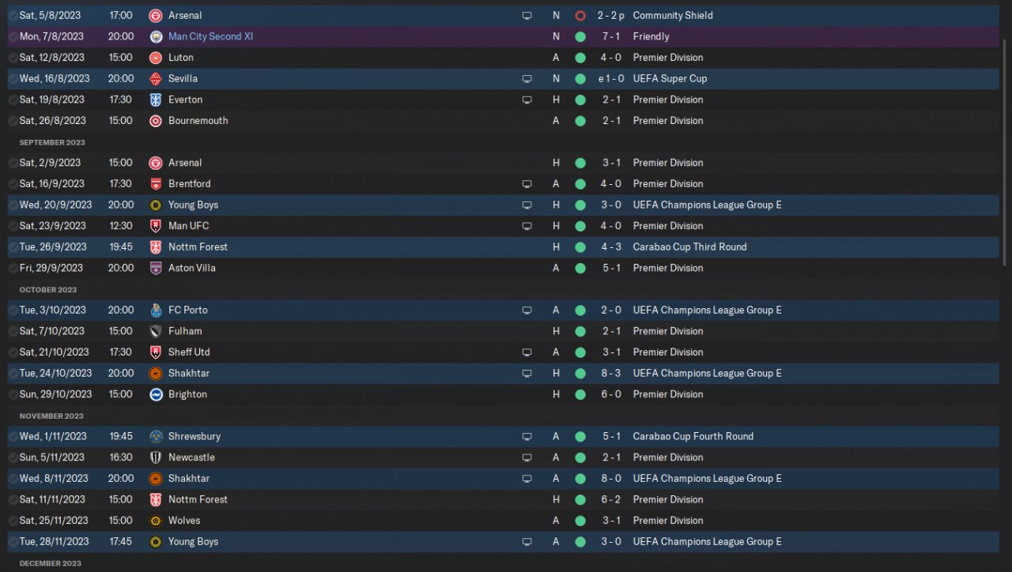Click the Newcastle club crest
This screenshot has width=1012, height=572.
tap(156, 457)
